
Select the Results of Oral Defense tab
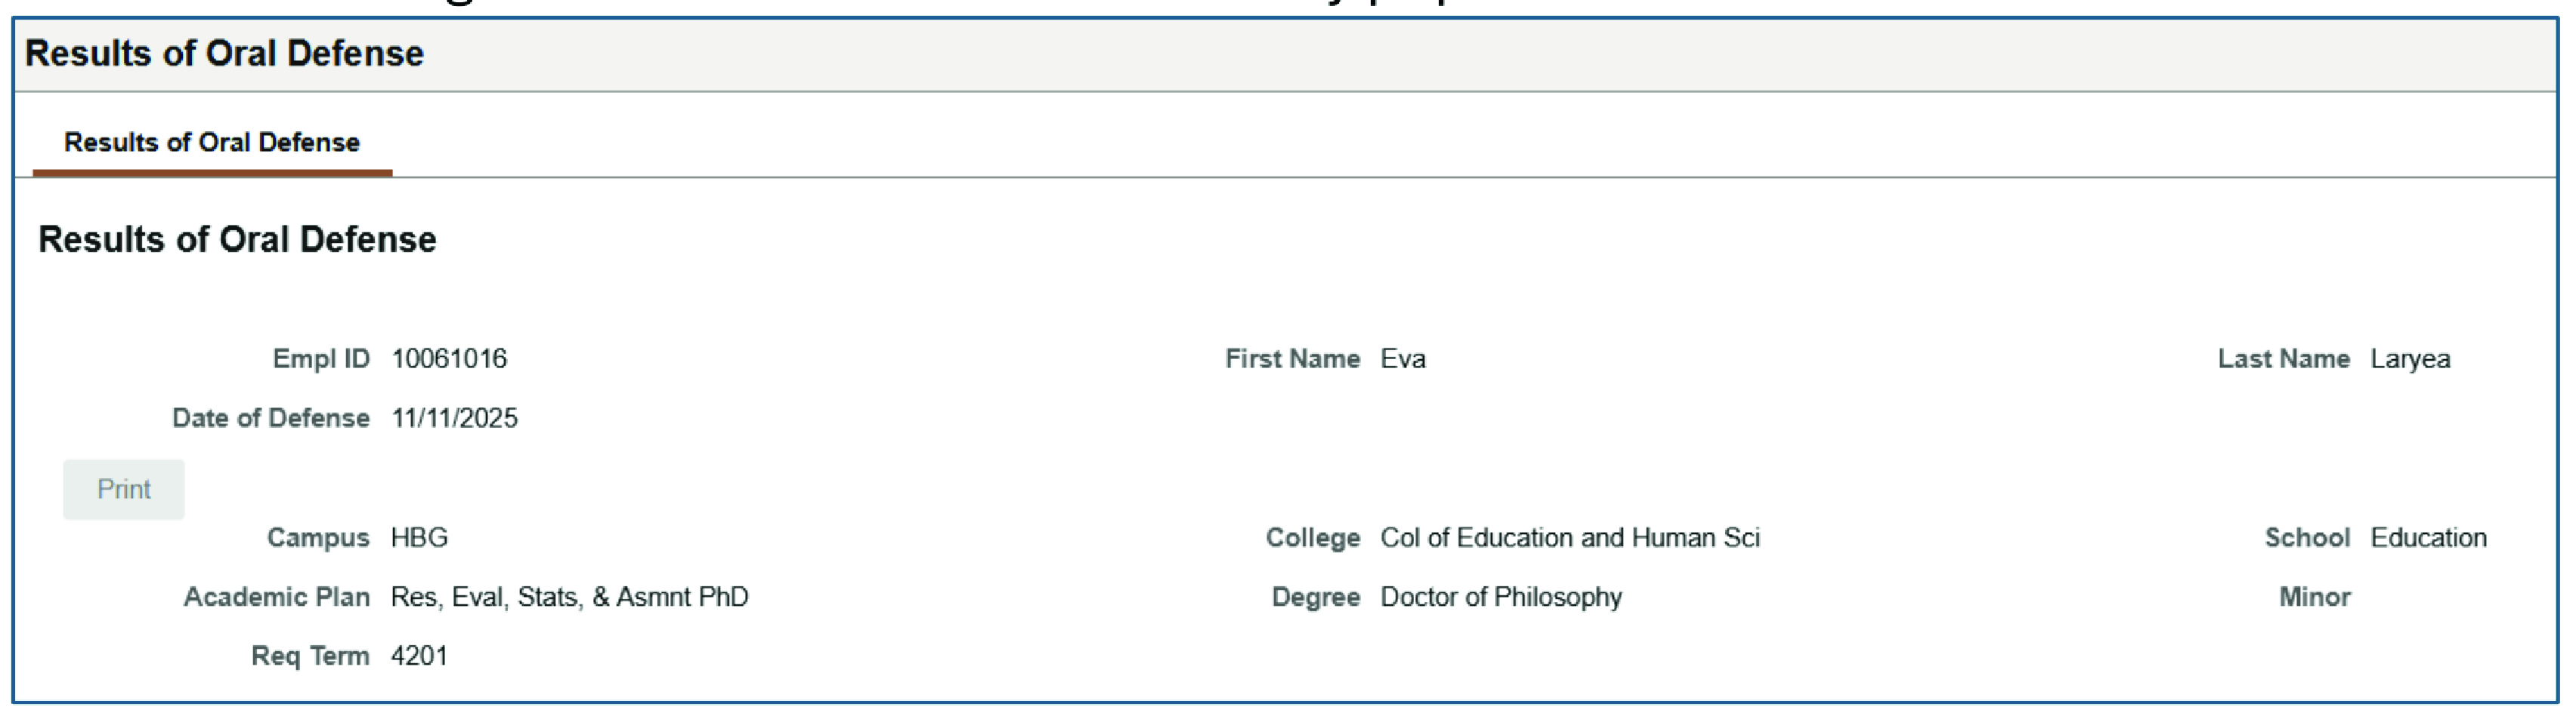tap(212, 143)
